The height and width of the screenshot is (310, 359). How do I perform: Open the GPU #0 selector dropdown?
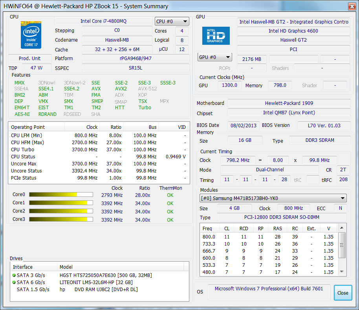pyautogui.click(x=215, y=57)
